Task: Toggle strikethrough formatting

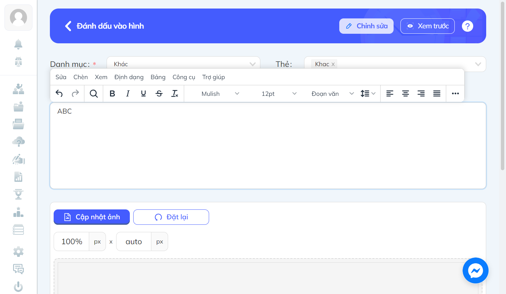Action: (159, 93)
